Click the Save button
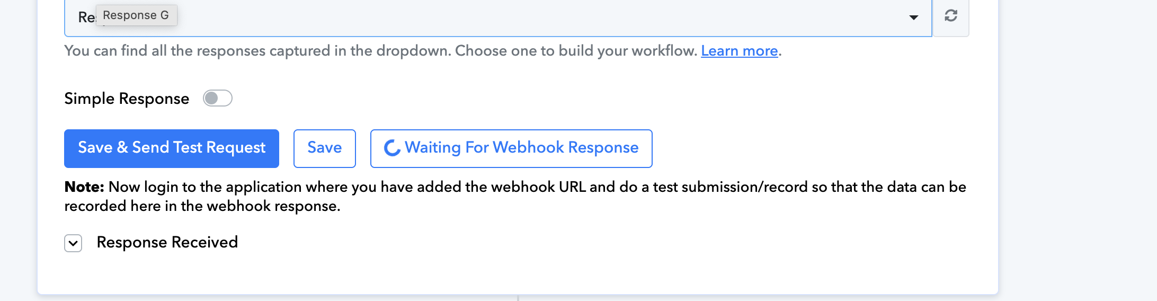The image size is (1157, 301). [325, 148]
